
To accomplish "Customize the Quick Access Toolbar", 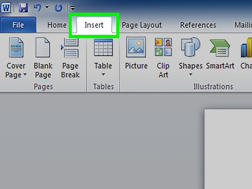I will (73, 8).
